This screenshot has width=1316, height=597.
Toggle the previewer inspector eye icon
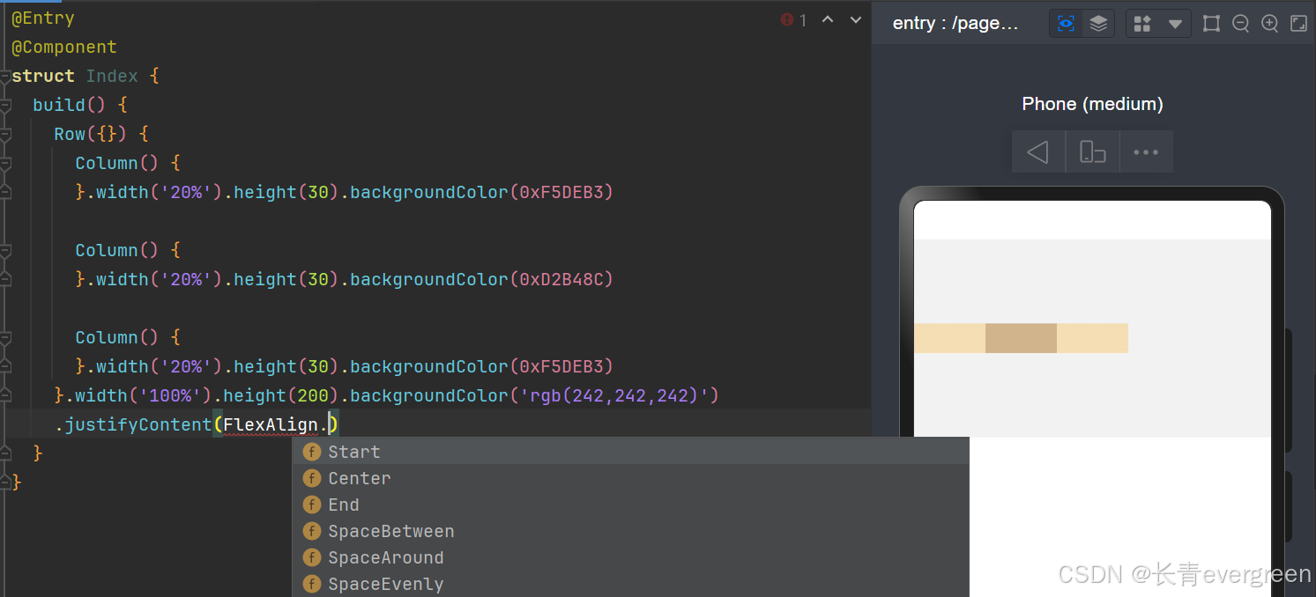coord(1066,24)
